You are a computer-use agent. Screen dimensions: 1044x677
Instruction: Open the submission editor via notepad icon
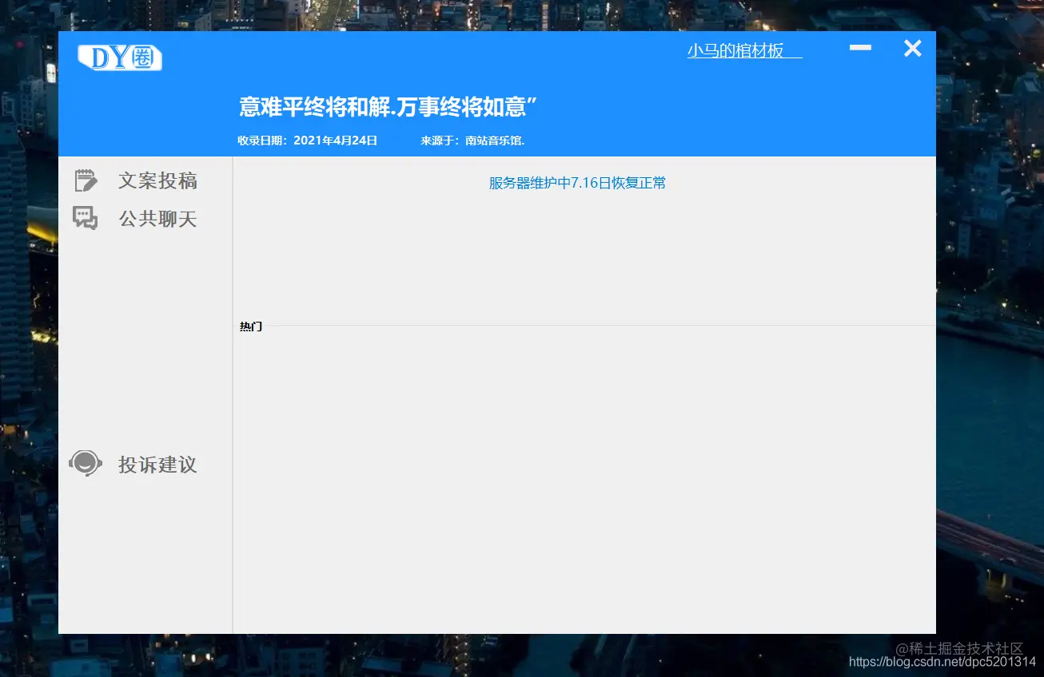pyautogui.click(x=86, y=180)
